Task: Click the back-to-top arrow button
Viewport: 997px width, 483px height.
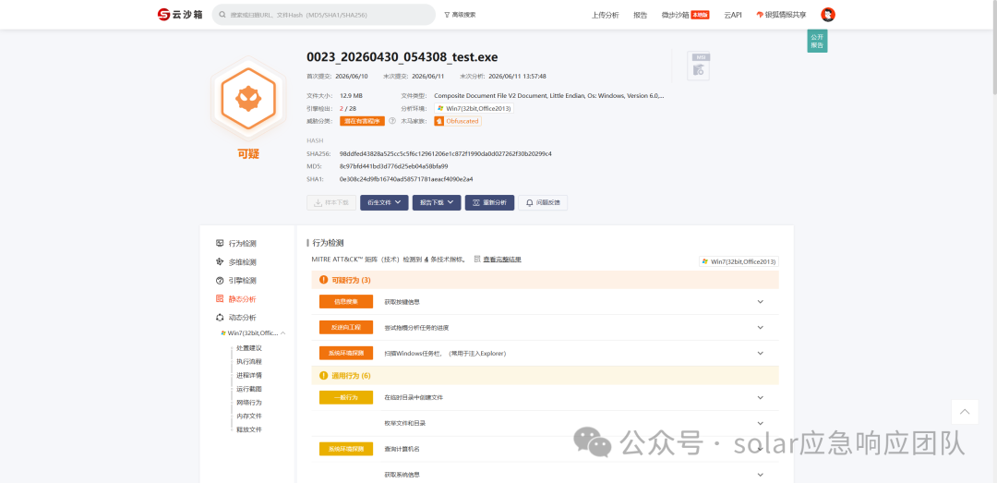Action: 965,412
